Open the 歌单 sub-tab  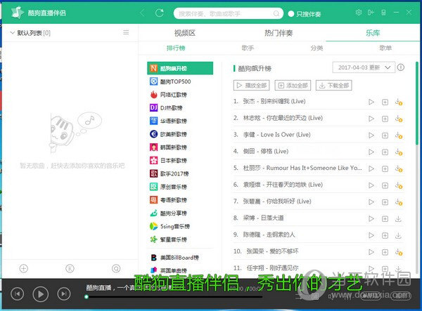point(385,48)
